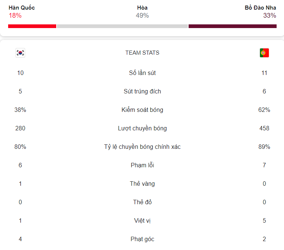Click Portugal's 62% possession value
This screenshot has width=284, height=250.
click(264, 110)
